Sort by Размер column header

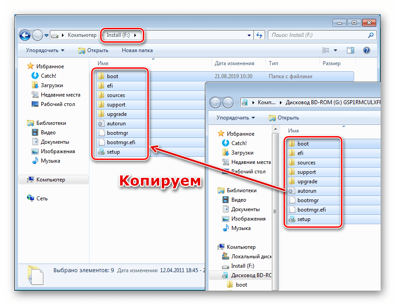332,63
